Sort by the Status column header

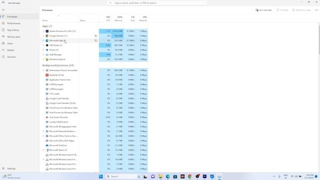click(x=82, y=20)
